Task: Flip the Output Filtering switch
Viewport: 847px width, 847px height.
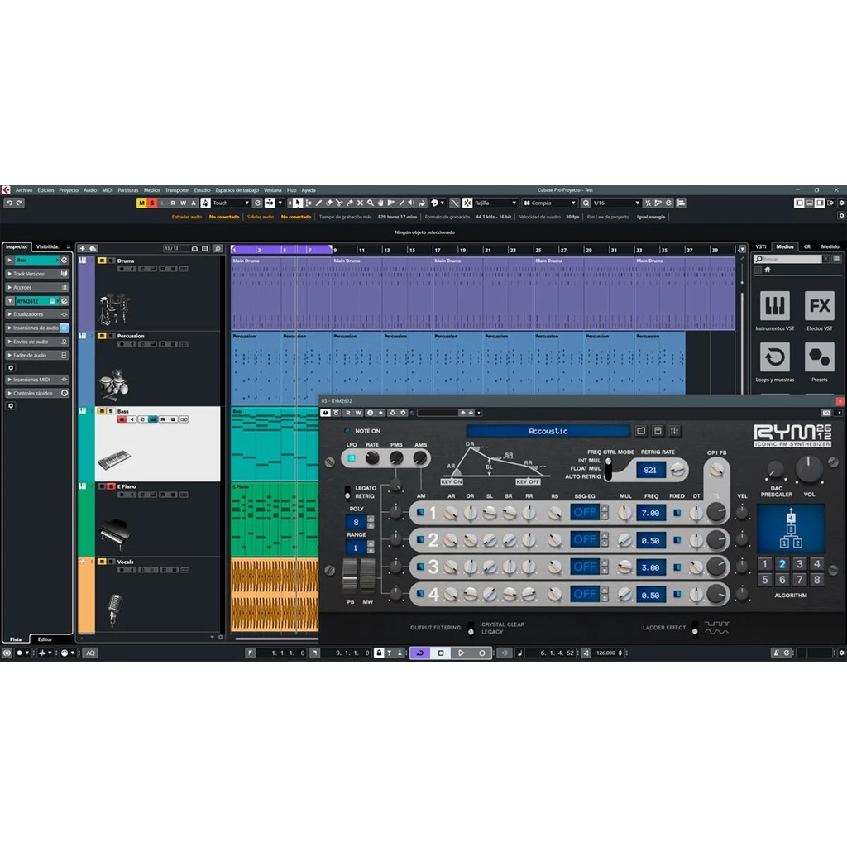Action: pos(471,629)
